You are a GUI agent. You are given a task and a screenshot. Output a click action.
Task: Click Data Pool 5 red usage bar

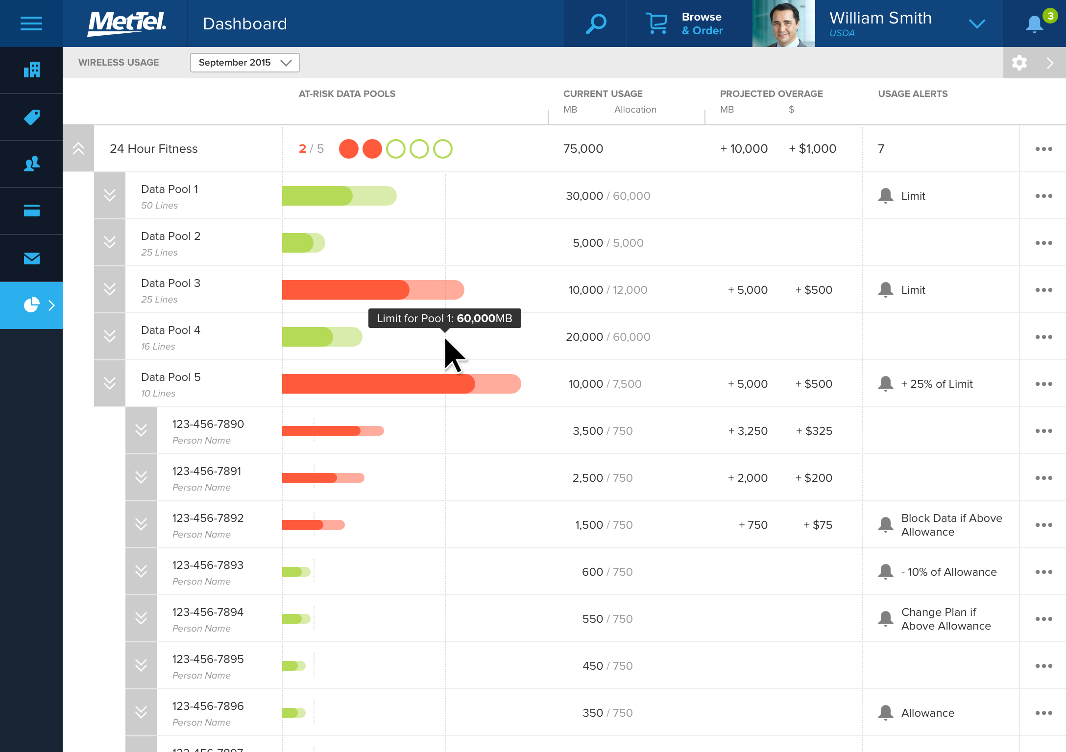(378, 384)
